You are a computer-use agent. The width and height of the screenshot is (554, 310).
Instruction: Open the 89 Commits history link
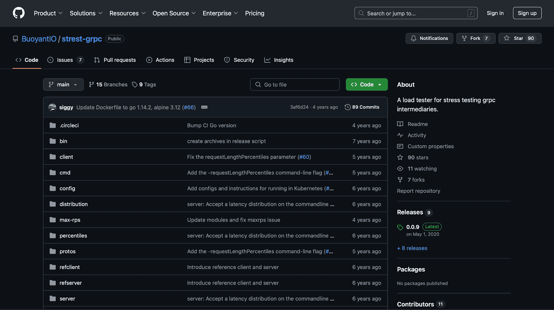point(362,107)
